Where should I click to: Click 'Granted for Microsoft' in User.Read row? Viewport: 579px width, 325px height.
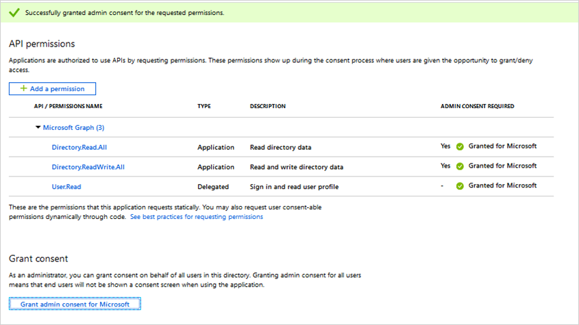pos(502,185)
